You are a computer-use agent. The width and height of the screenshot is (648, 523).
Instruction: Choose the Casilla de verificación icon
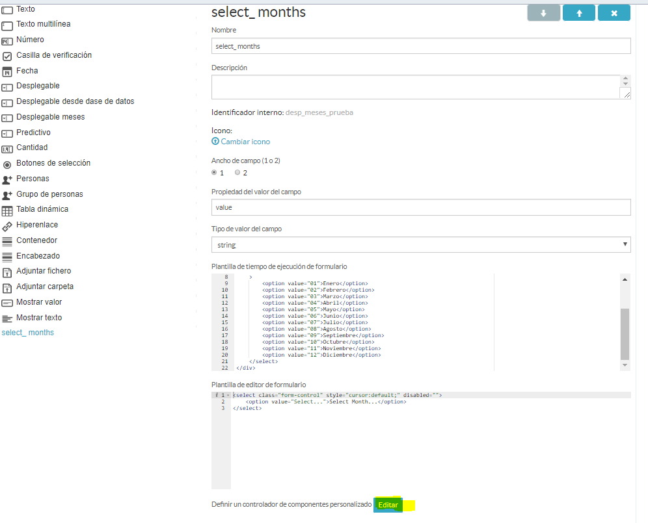[7, 56]
